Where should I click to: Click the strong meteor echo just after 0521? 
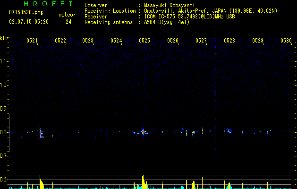41,134
